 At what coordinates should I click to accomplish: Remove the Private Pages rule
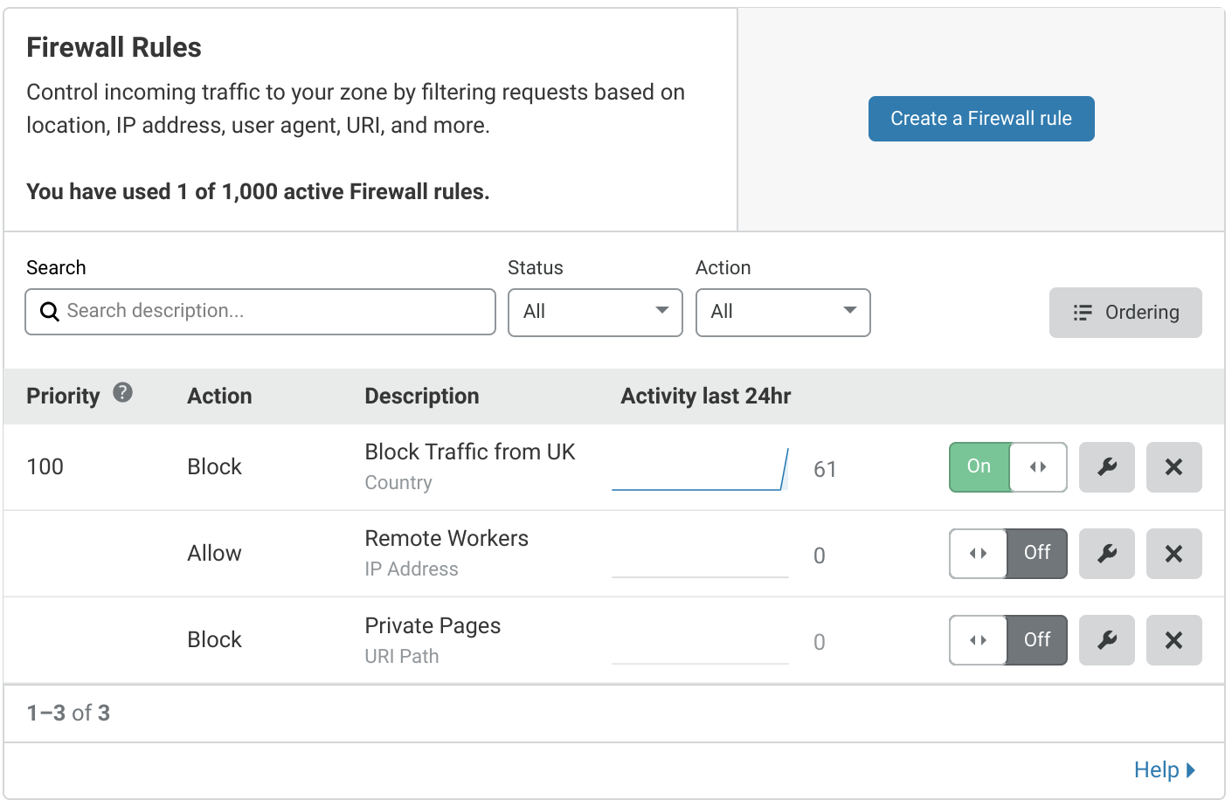pos(1173,639)
